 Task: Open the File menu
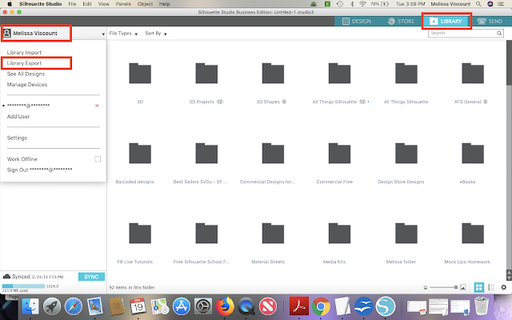click(72, 4)
